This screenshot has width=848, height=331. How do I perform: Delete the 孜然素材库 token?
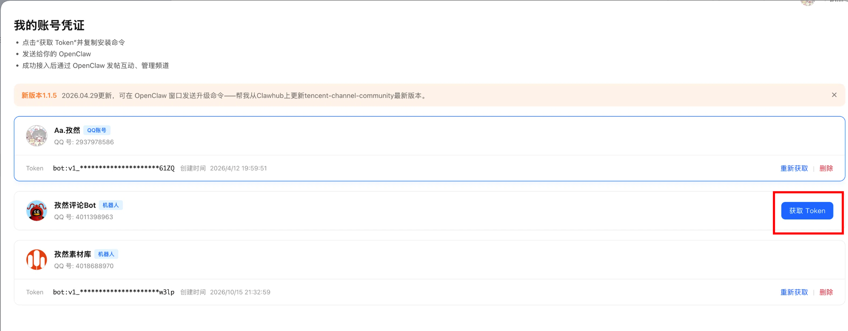[x=826, y=292]
